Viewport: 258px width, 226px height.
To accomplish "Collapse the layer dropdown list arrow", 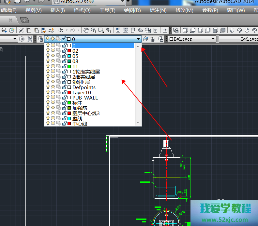I will (x=139, y=39).
